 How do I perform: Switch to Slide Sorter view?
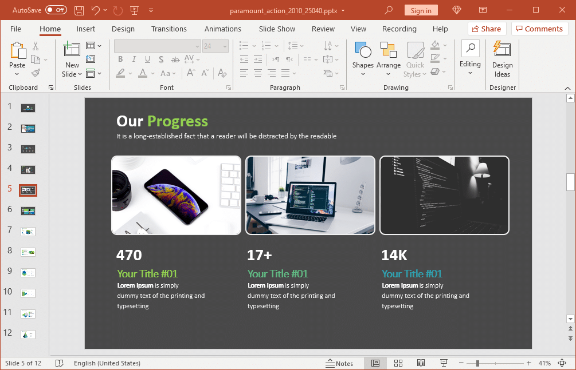(398, 363)
